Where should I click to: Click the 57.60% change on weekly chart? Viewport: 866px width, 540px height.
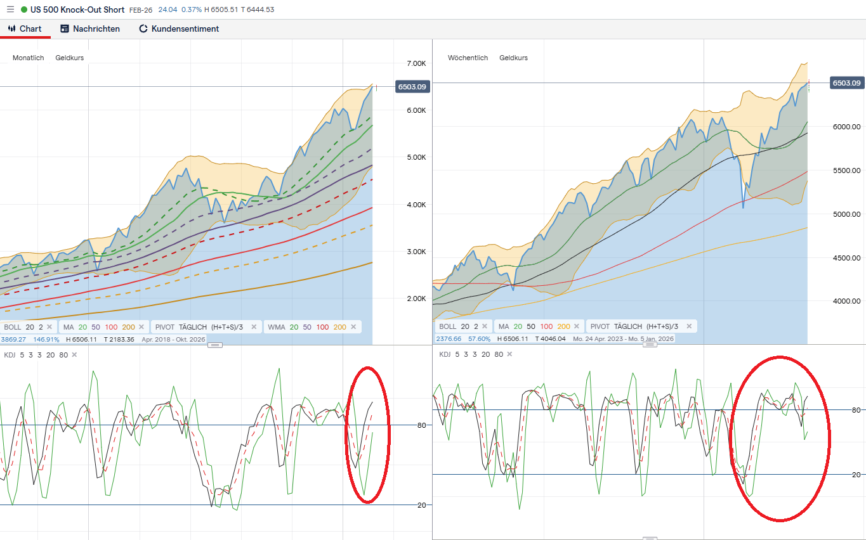point(479,339)
